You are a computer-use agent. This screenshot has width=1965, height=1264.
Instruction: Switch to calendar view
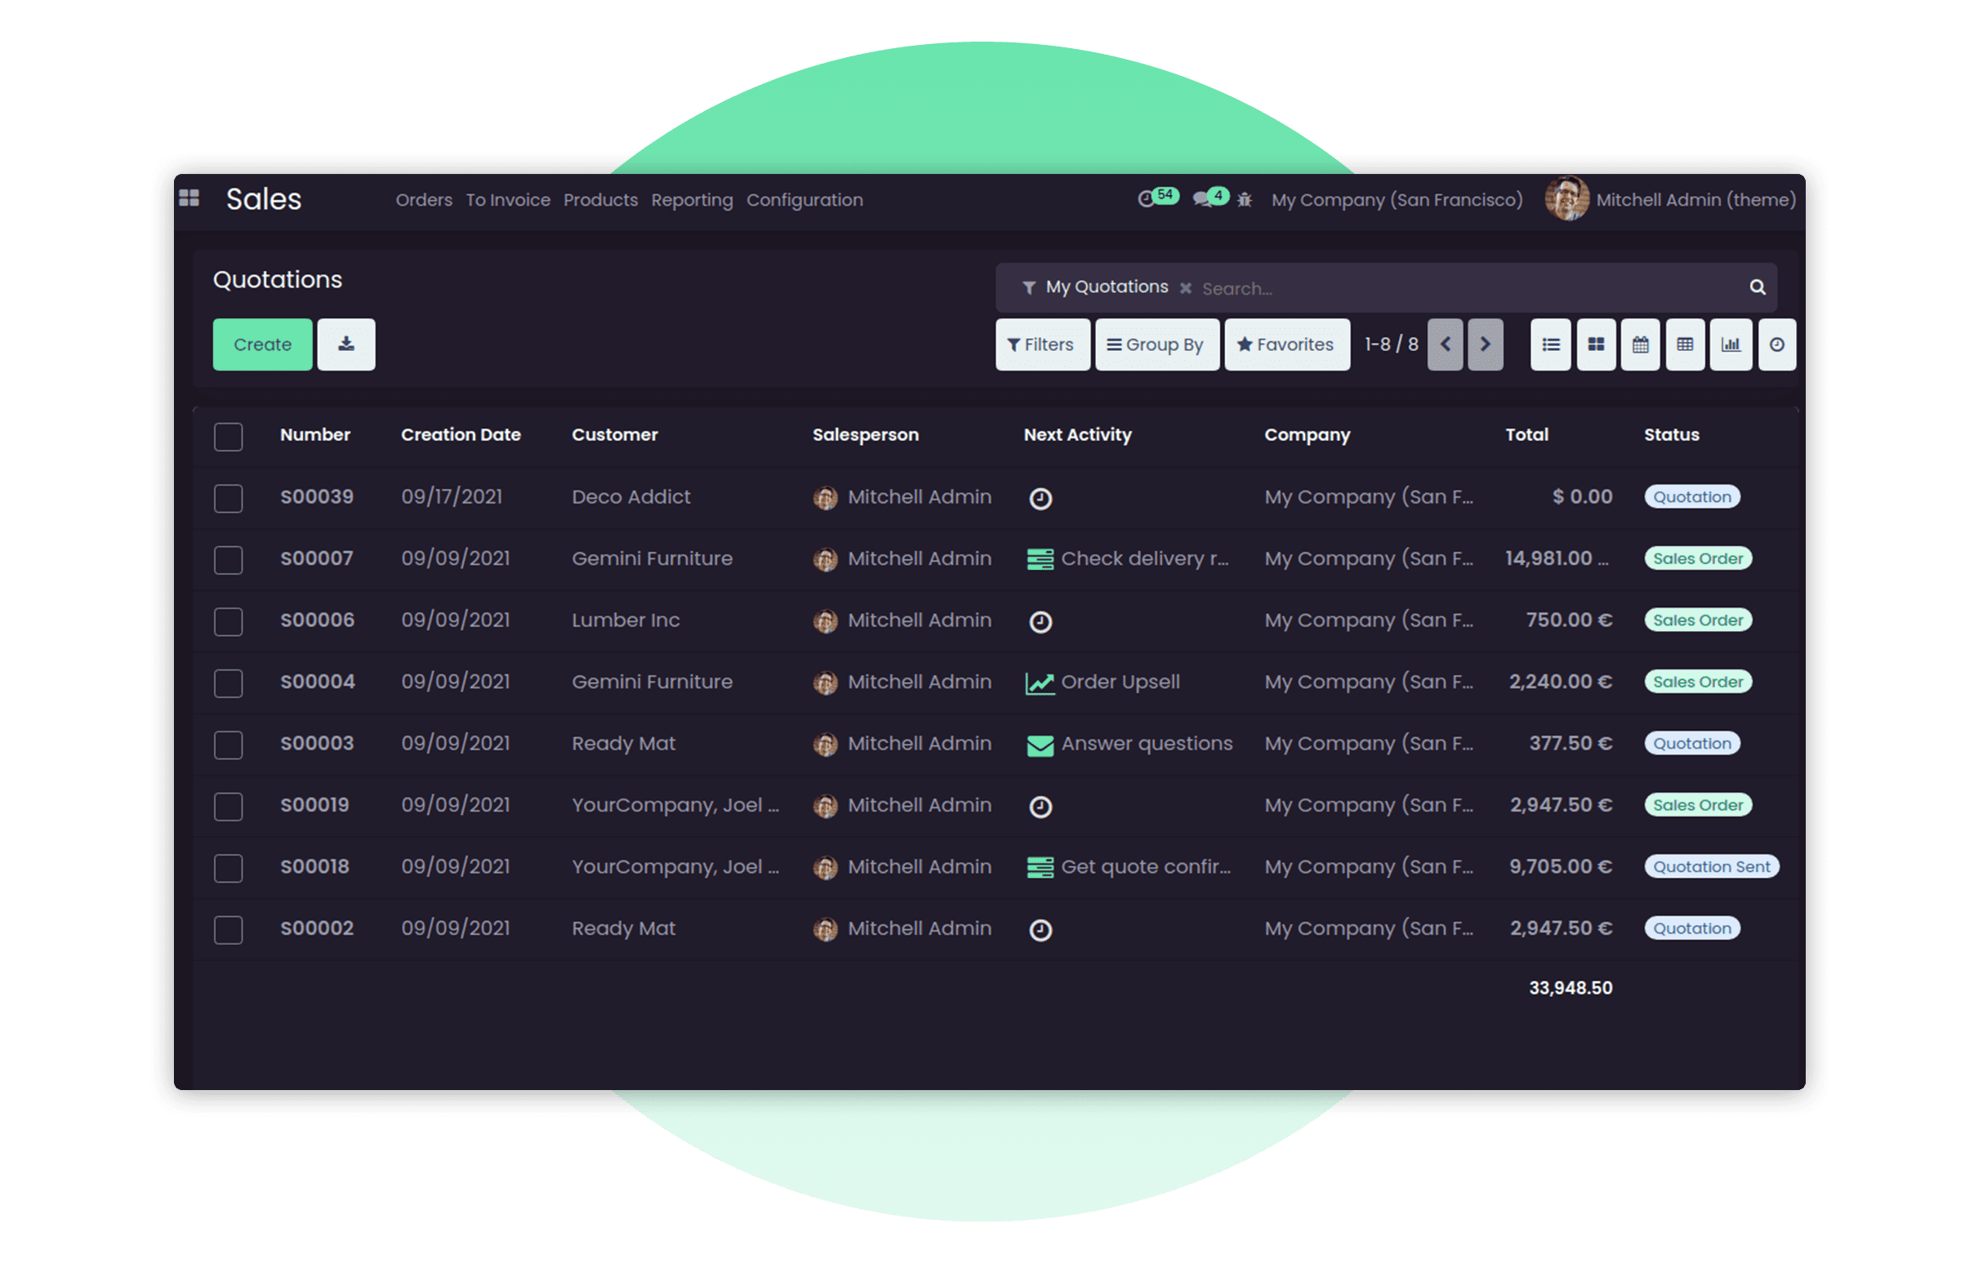coord(1640,345)
